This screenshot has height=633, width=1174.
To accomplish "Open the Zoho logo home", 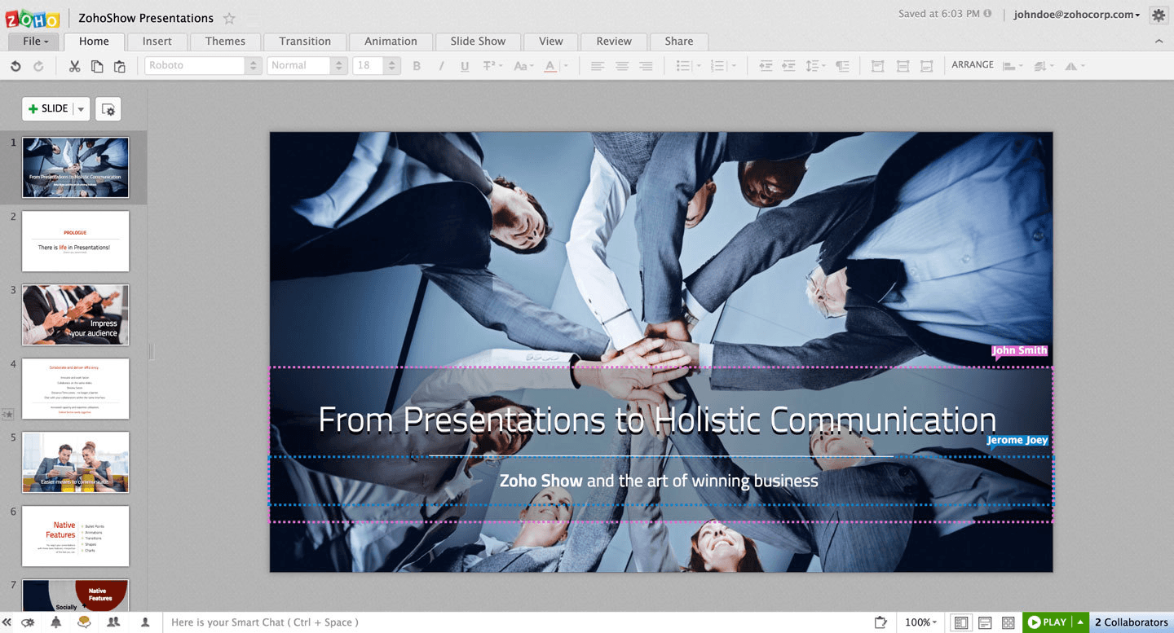I will click(33, 18).
